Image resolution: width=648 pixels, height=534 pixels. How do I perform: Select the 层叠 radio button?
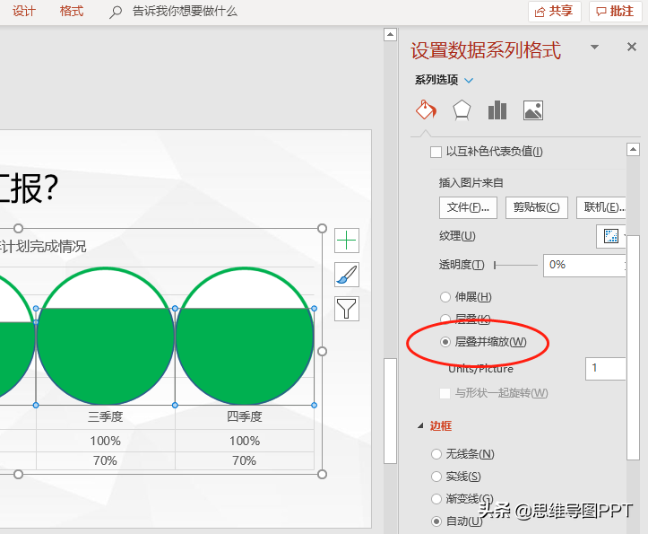(445, 319)
